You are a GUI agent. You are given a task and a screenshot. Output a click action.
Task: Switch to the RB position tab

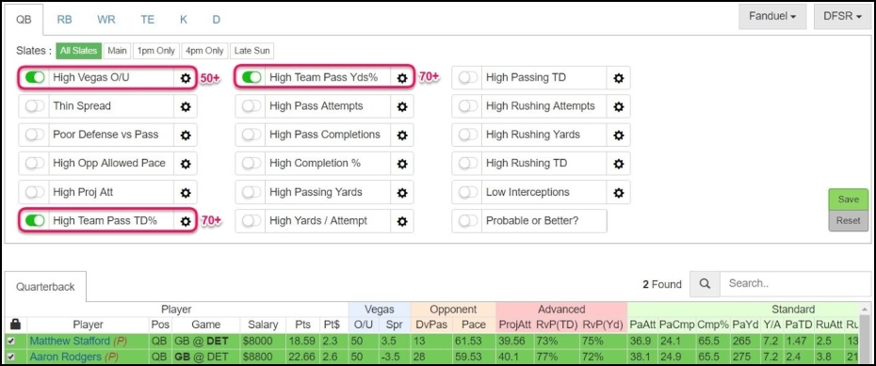(64, 20)
